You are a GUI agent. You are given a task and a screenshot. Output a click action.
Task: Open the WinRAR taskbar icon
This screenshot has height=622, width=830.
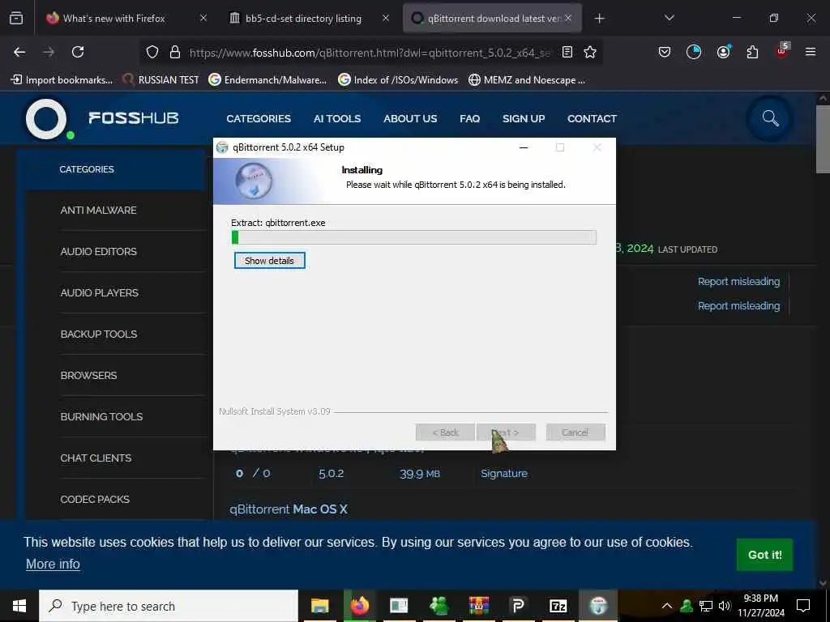click(478, 606)
